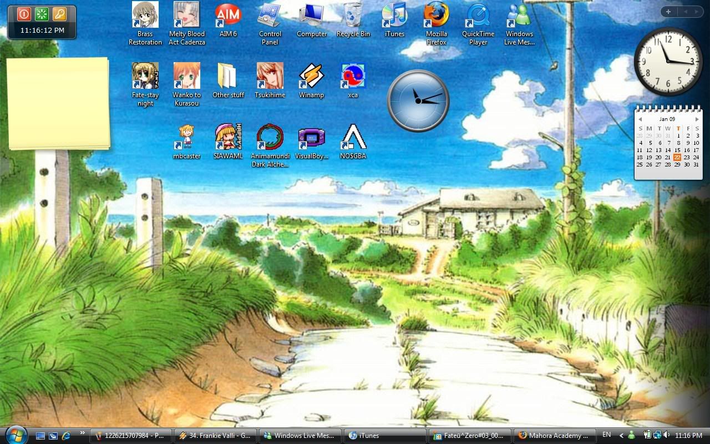
Task: Expand hidden notification area icons
Action: tap(621, 435)
